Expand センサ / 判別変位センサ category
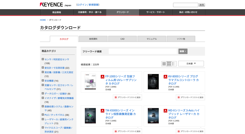The image size is (245, 134). click(43, 59)
